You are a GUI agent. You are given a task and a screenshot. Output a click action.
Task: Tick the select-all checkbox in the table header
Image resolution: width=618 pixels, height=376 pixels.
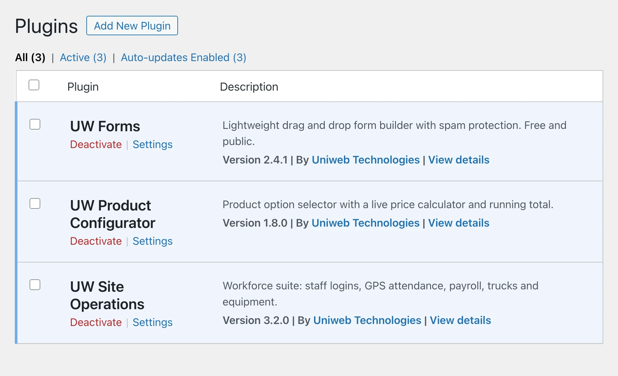click(34, 85)
